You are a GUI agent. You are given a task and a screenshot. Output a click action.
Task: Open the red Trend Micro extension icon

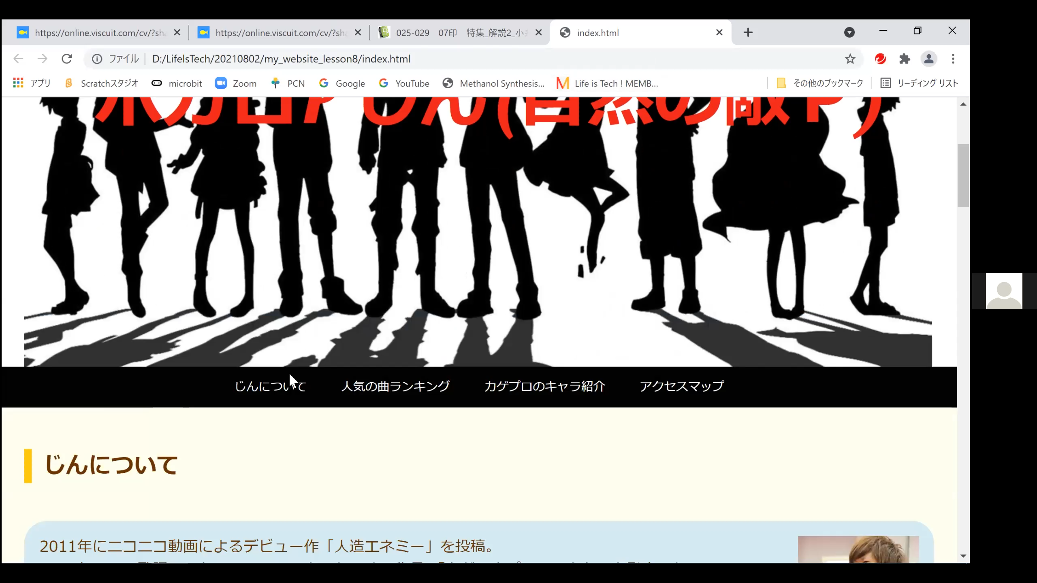click(x=880, y=59)
